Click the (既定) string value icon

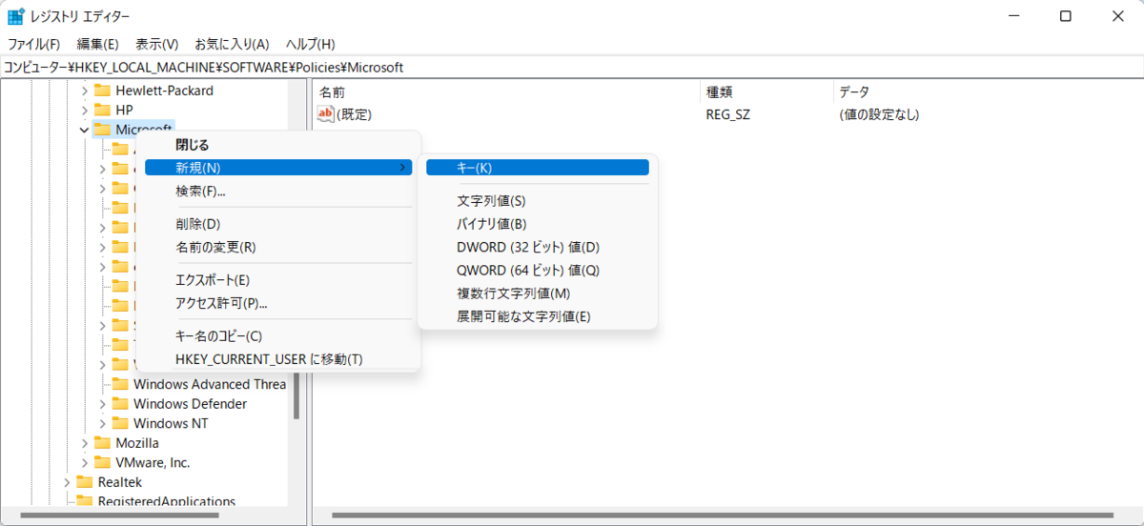pos(326,114)
